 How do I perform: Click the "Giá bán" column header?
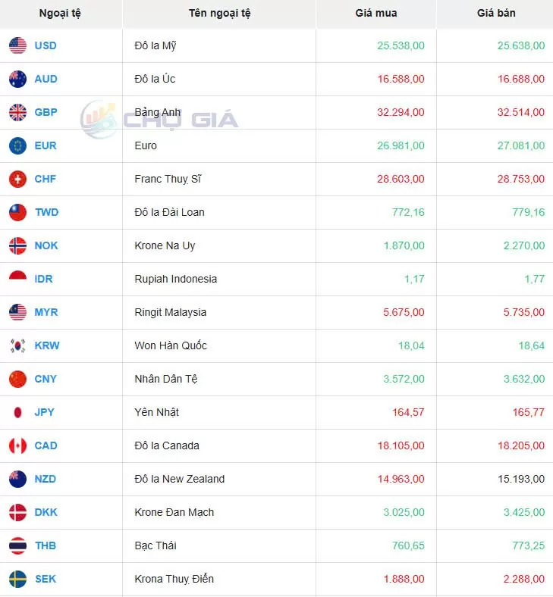coord(496,13)
